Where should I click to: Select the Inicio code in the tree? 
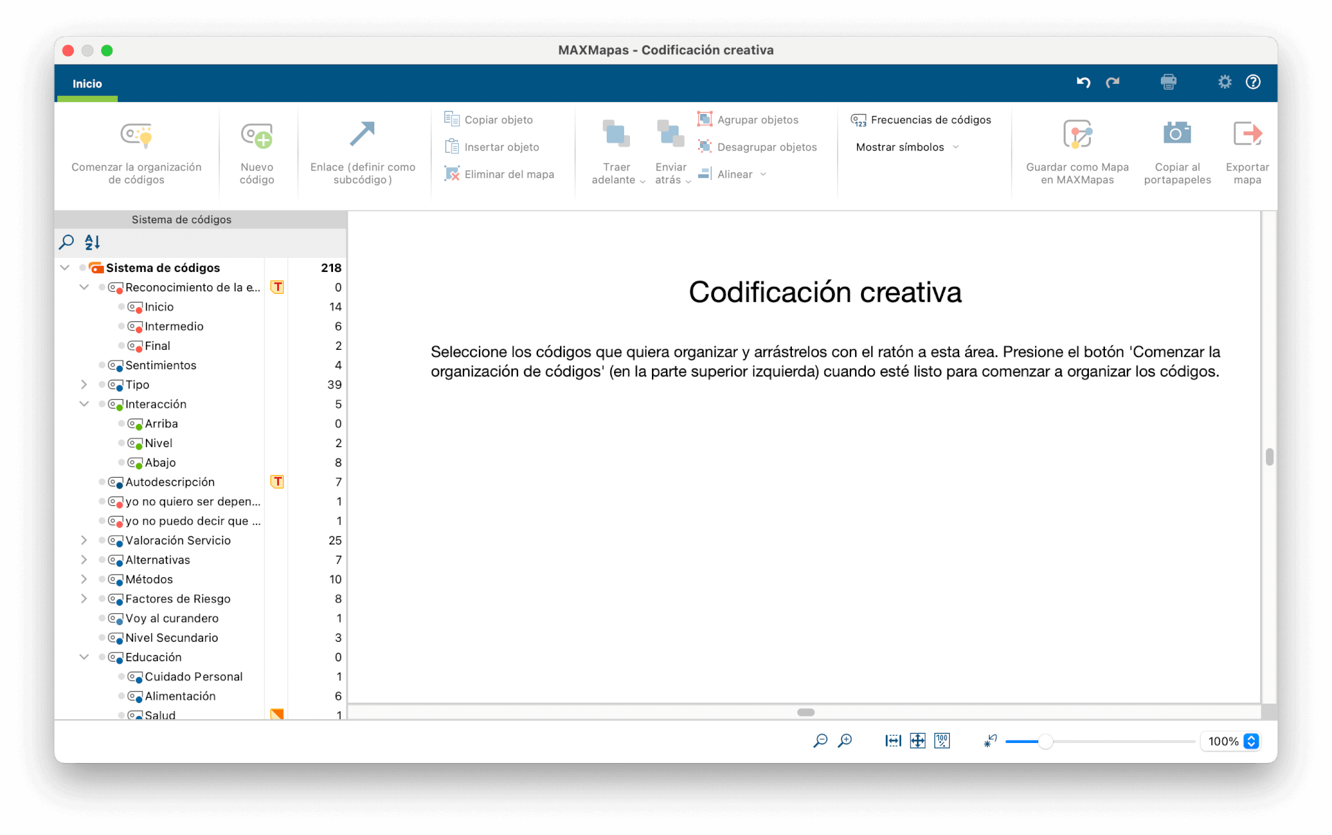(159, 307)
